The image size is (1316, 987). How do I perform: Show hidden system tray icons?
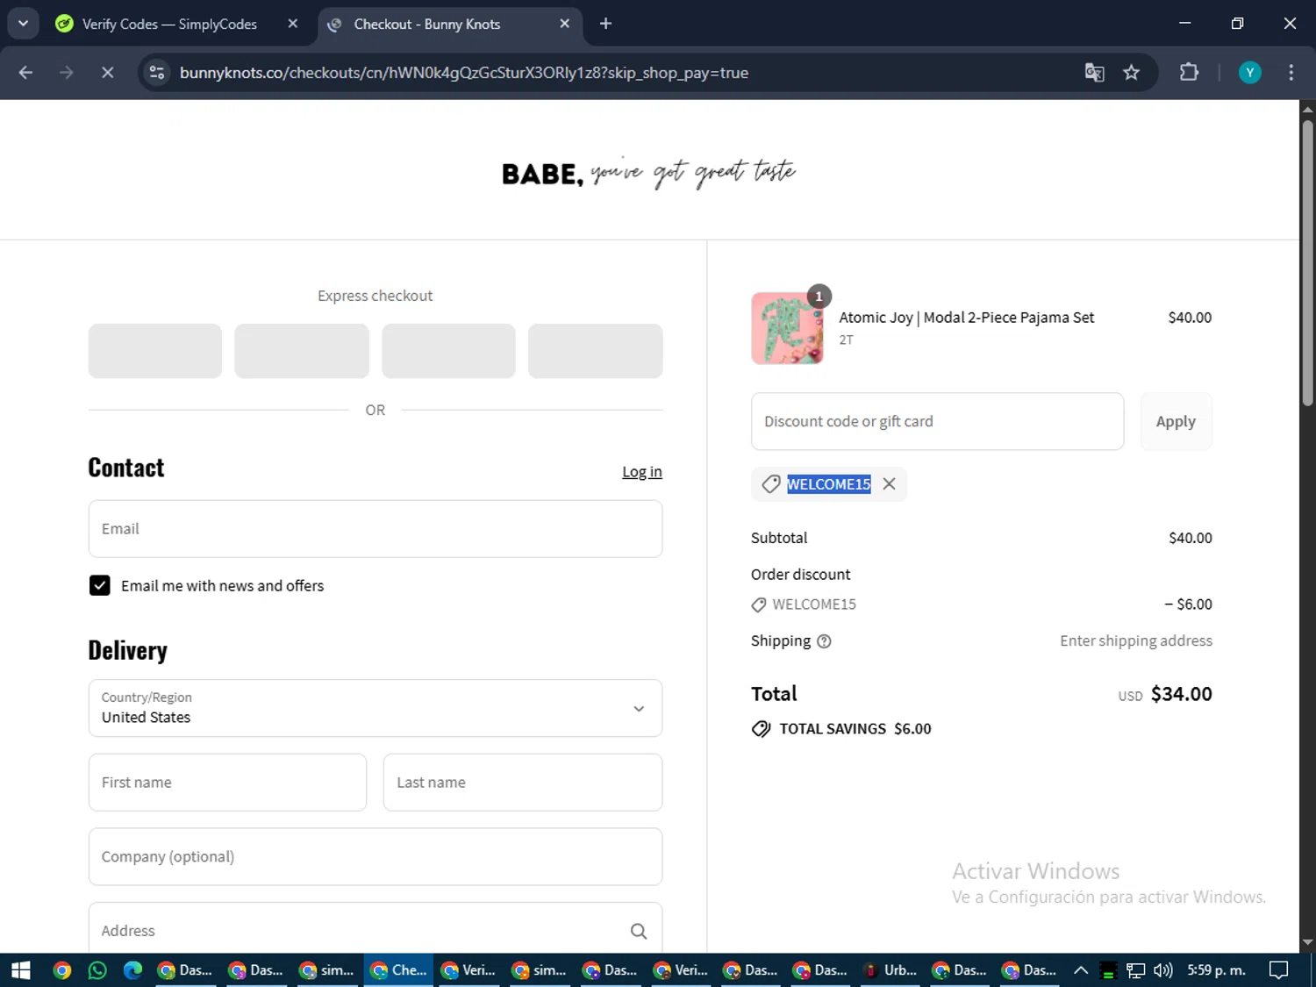(x=1081, y=970)
